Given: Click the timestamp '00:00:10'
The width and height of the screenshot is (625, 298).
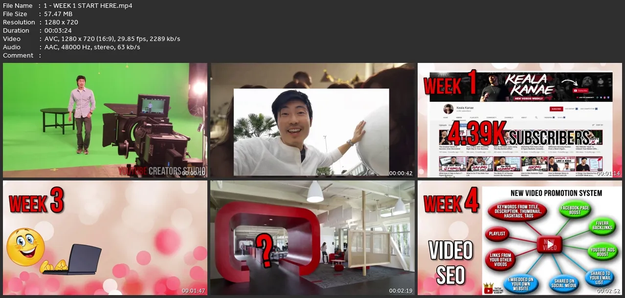Looking at the screenshot, I should (194, 173).
